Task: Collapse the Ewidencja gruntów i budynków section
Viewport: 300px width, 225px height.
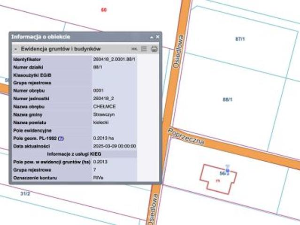Action: pyautogui.click(x=15, y=49)
